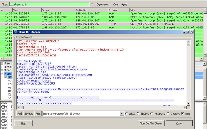Click packet details scroll up arrow

coord(205,64)
